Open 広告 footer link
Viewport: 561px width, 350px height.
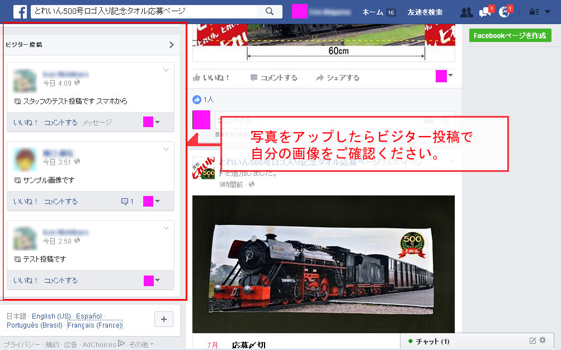click(x=70, y=344)
